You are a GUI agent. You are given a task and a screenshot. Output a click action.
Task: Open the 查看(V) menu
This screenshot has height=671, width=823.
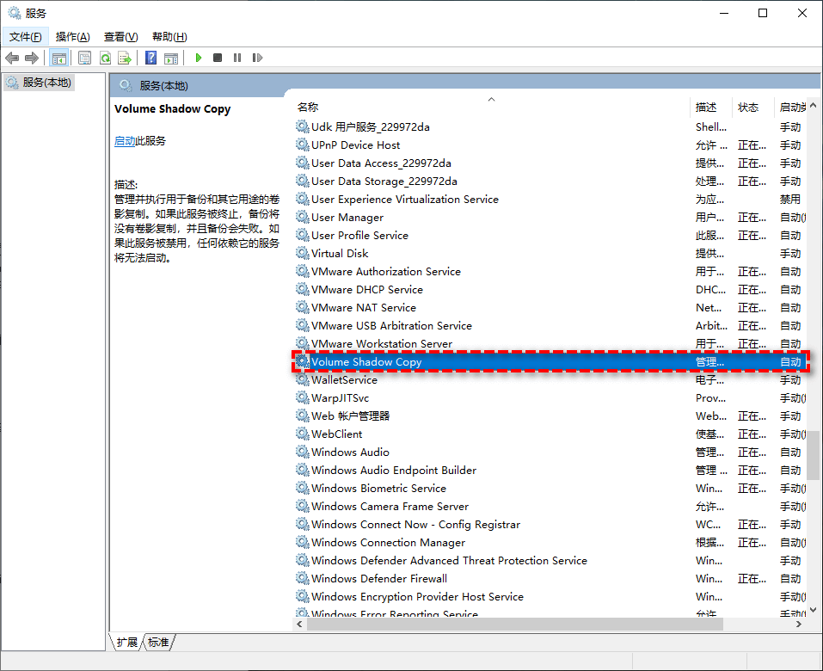120,37
